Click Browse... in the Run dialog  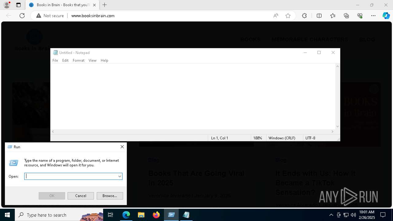point(110,196)
